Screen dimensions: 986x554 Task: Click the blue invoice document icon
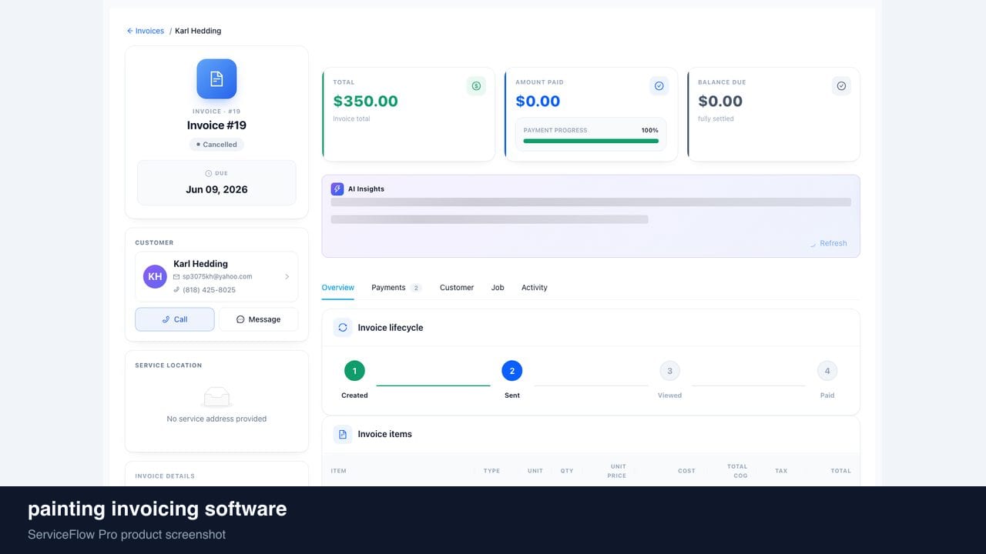tap(216, 78)
